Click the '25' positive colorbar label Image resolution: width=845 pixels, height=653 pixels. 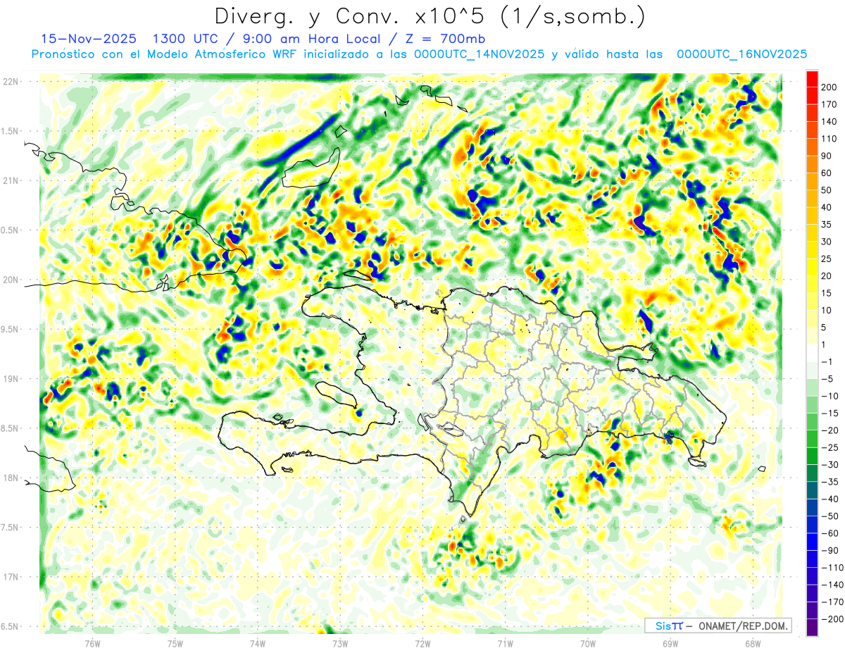tap(827, 259)
